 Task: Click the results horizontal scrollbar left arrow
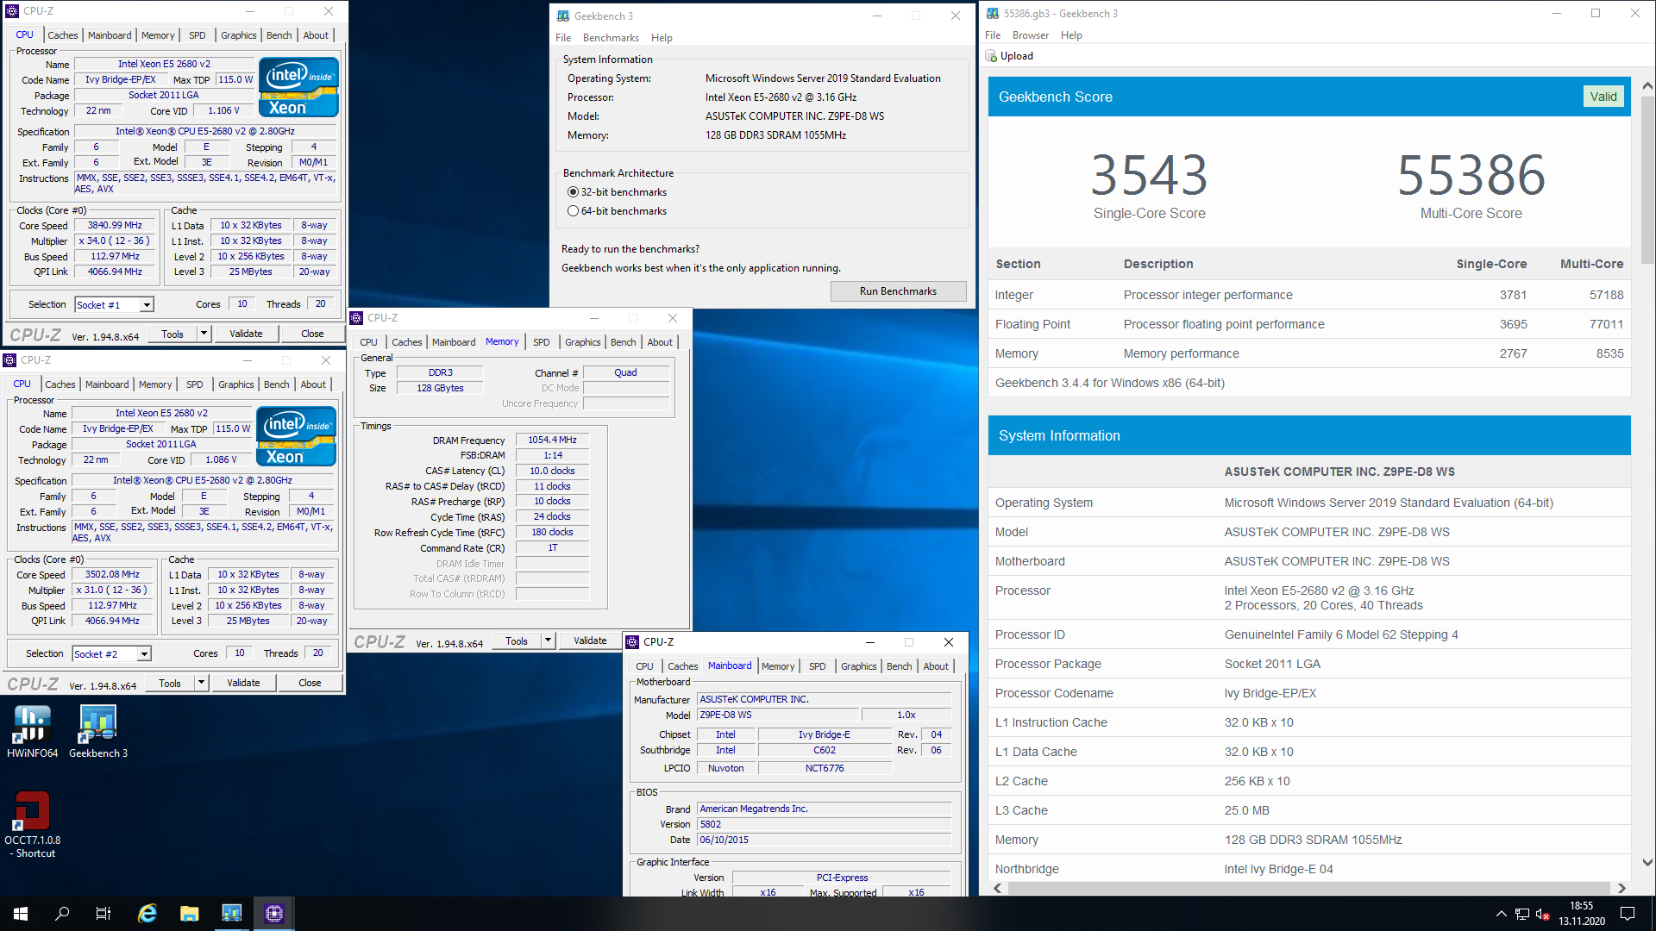point(998,888)
